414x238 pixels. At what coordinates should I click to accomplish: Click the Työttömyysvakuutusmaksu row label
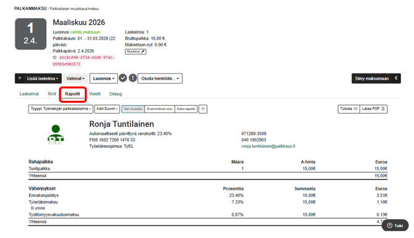[54, 215]
